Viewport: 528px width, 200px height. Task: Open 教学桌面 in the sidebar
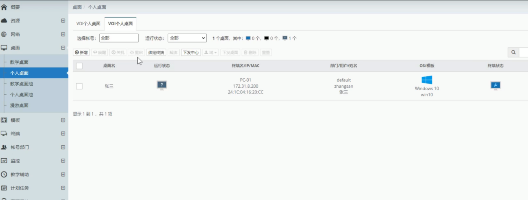pyautogui.click(x=19, y=62)
